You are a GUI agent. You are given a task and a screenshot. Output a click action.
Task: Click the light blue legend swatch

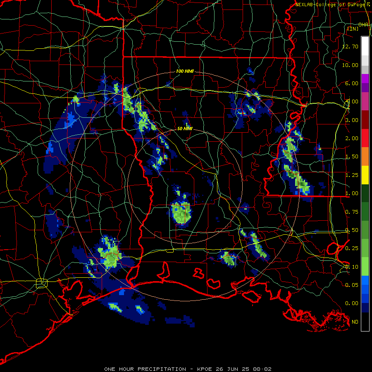(365, 280)
